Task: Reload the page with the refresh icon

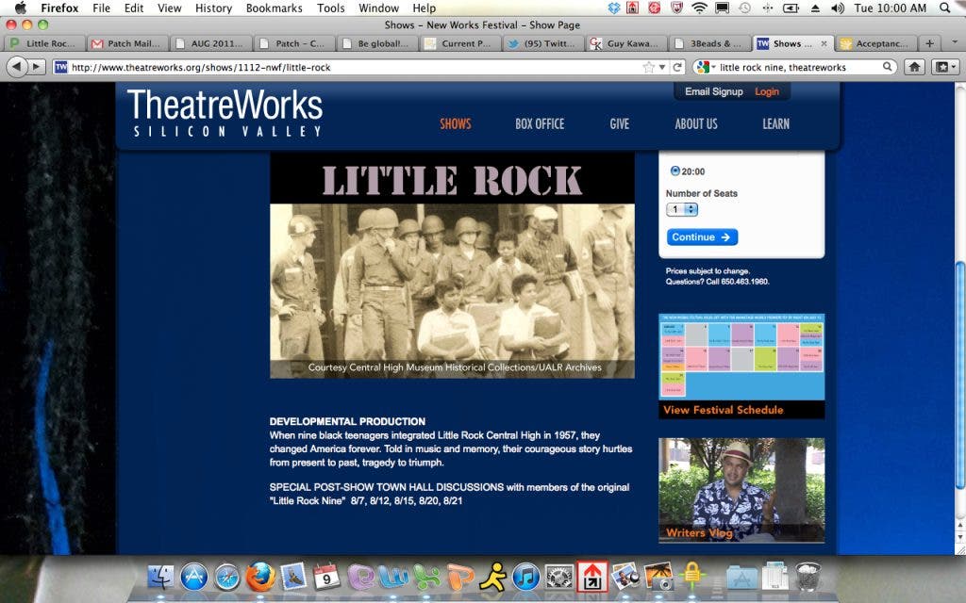Action: (x=677, y=67)
